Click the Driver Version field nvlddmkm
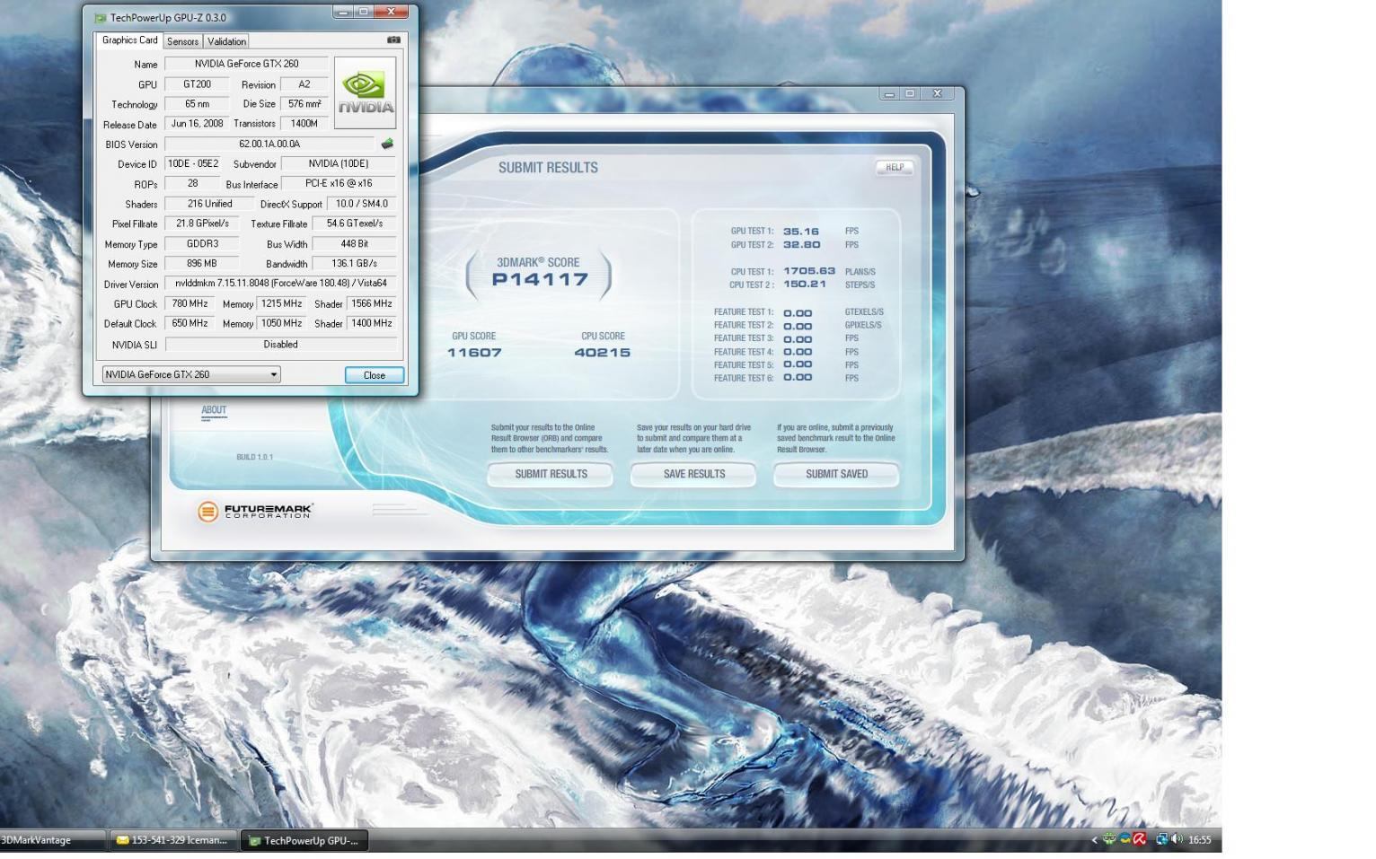This screenshot has height=859, width=1376. 280,283
